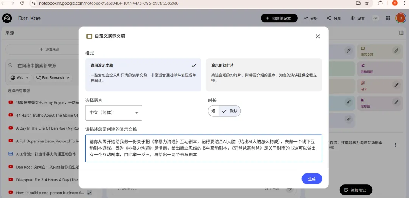Click the install app icon in address bar

[358, 3]
